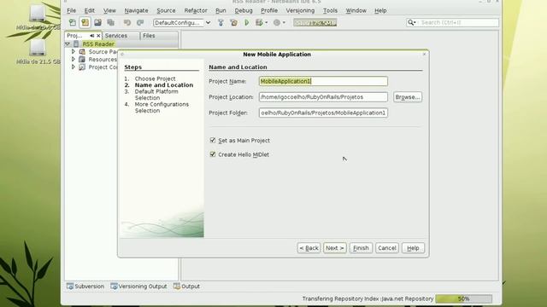Screen dimensions: 547x307
Task: Click the Debug Main Project icon
Action: (x=259, y=23)
